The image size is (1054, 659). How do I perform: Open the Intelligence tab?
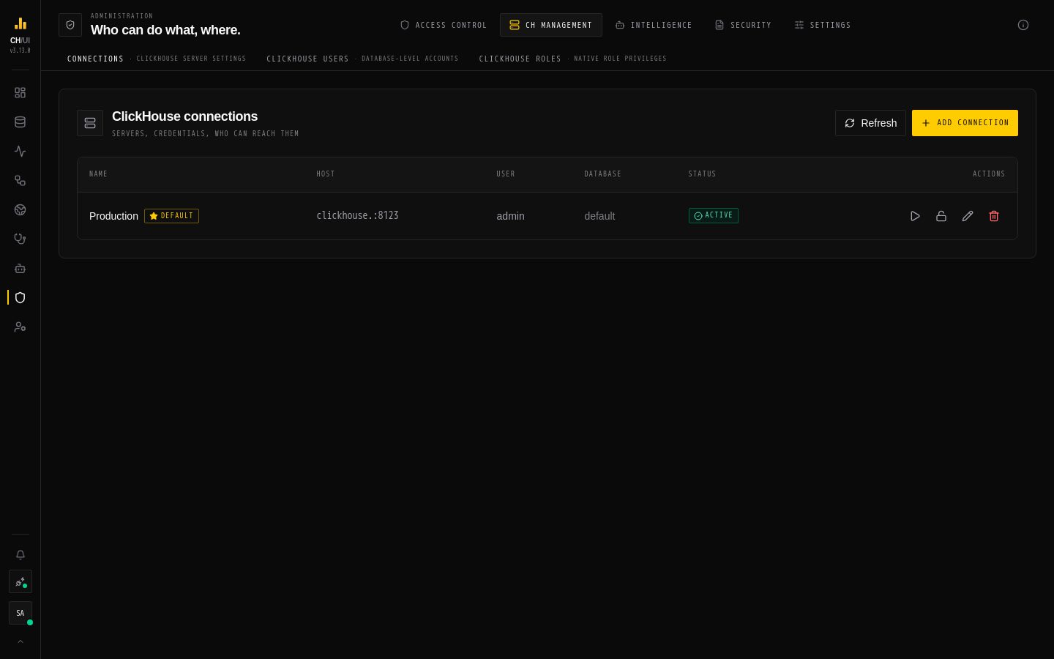(x=654, y=25)
